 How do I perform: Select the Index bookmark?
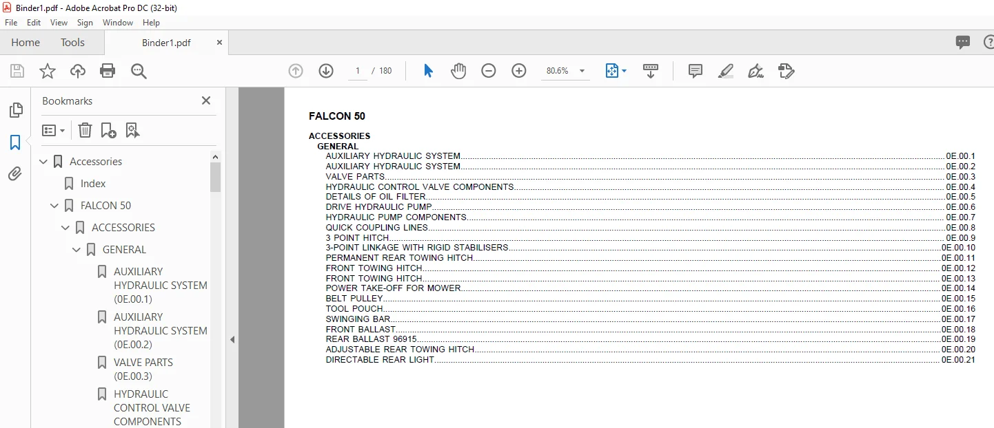coord(93,184)
